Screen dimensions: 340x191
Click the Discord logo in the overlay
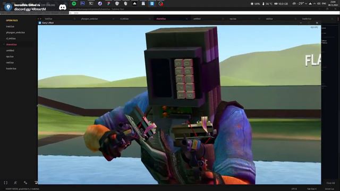pyautogui.click(x=63, y=7)
